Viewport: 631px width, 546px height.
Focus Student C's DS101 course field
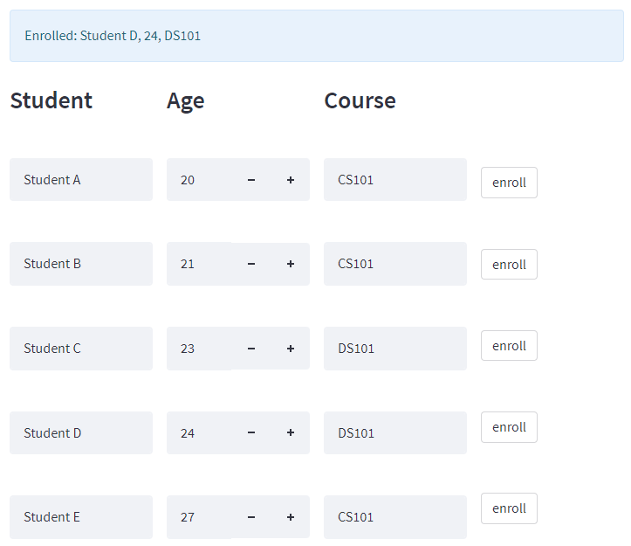coord(395,349)
